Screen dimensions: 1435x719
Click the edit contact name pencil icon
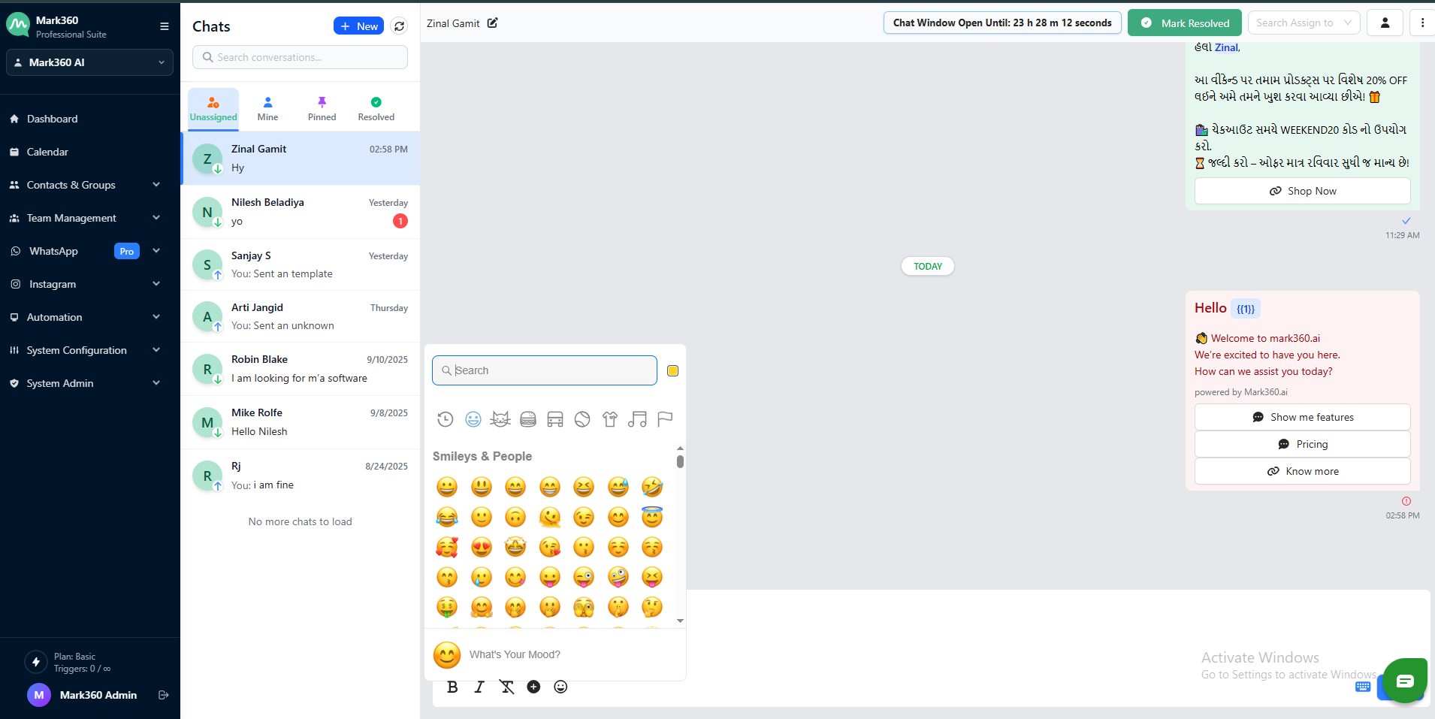tap(493, 23)
